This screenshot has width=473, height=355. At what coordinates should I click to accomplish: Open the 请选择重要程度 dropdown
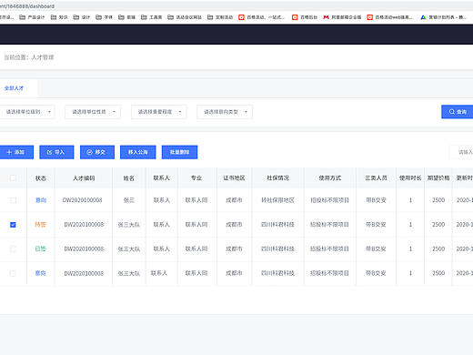tap(159, 112)
